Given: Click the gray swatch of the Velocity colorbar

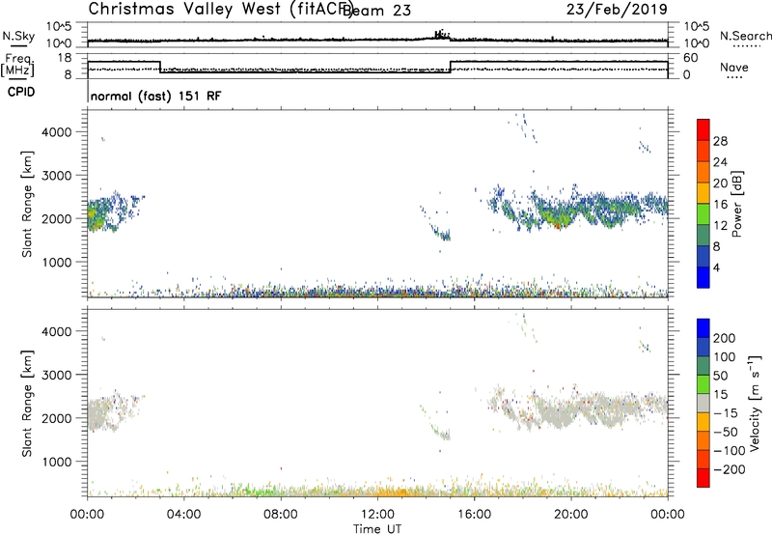Looking at the screenshot, I should 703,403.
